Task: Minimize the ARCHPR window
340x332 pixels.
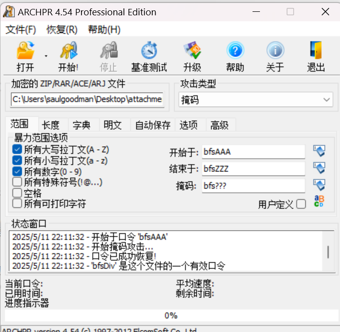Action: point(256,12)
